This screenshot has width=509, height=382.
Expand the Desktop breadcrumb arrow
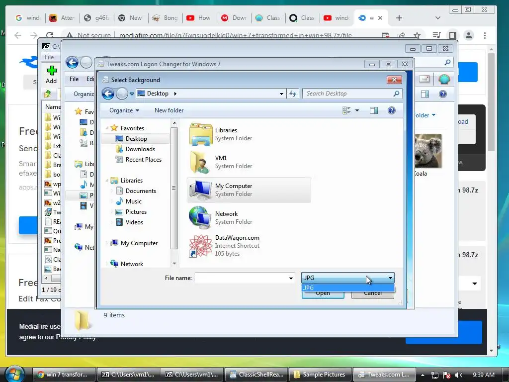(175, 94)
